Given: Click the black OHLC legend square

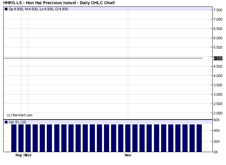Looking at the screenshot, I should click(6, 9).
